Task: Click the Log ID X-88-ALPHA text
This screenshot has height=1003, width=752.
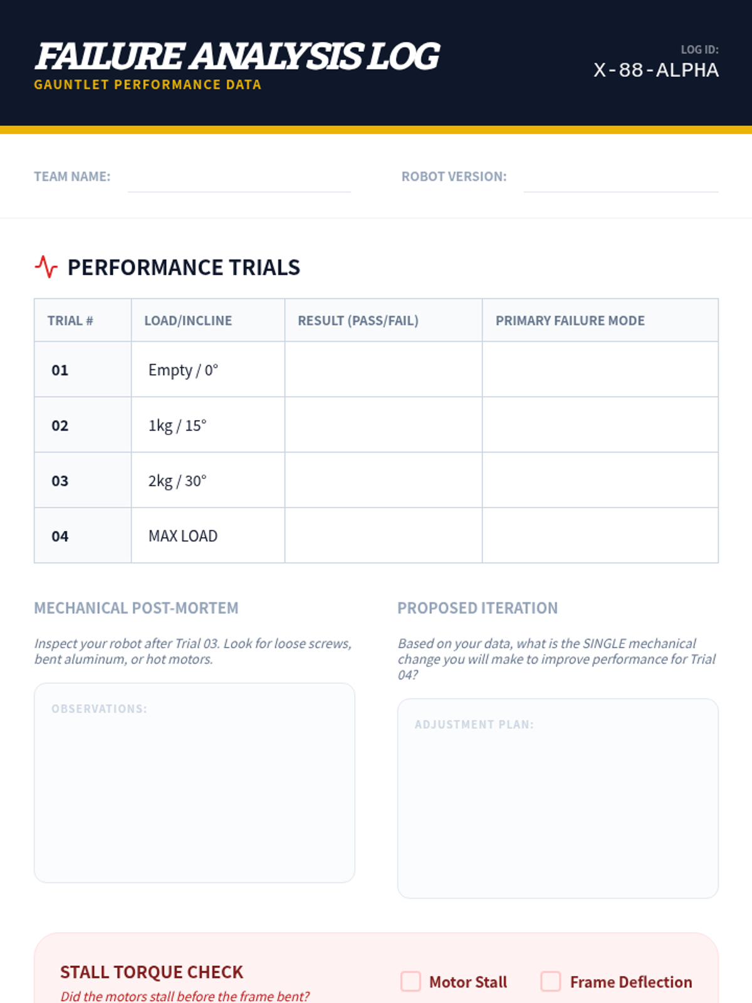Action: click(x=656, y=70)
